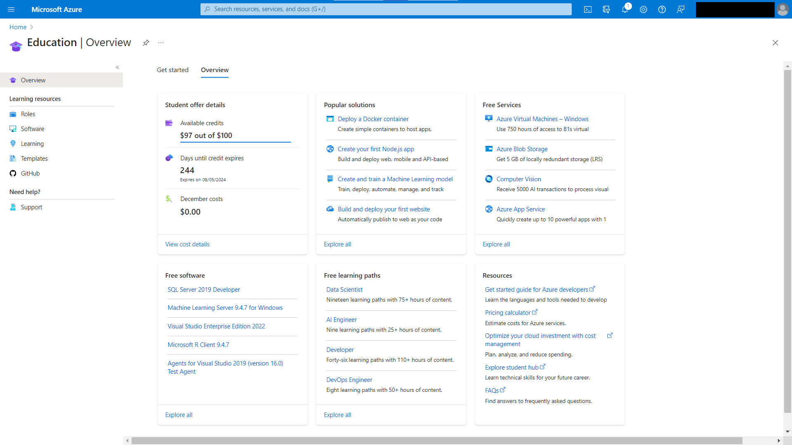Open DevOps Engineer learning path

click(x=349, y=380)
